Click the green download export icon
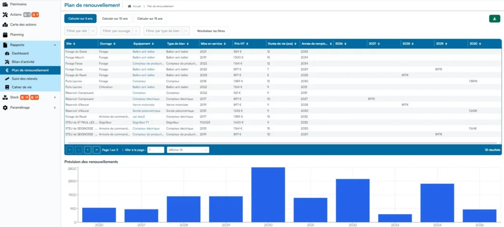This screenshot has width=504, height=227. tap(494, 19)
